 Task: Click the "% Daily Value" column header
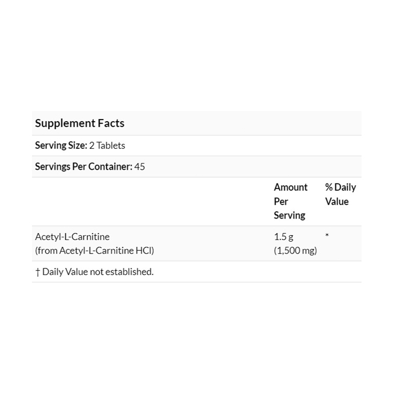coord(340,194)
